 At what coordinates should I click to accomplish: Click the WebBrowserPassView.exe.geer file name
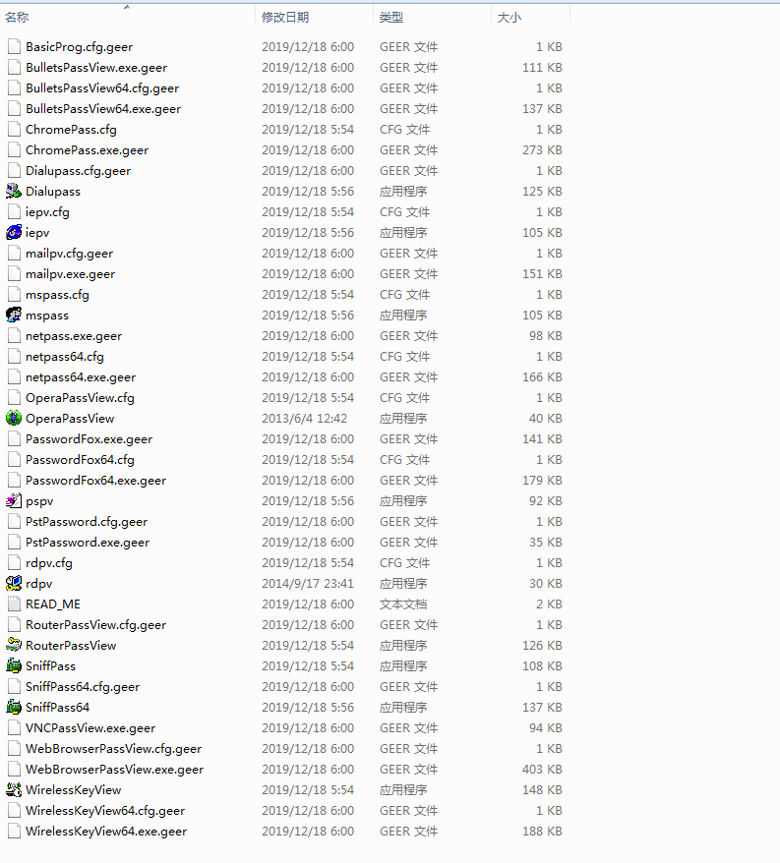coord(114,770)
